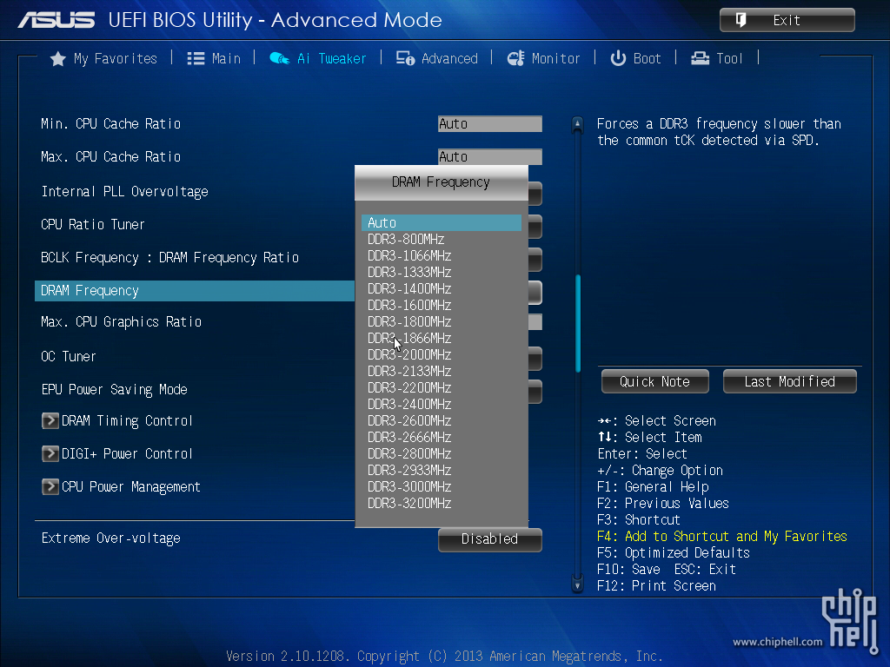Click DRAM Frequency popup title bar
Screen dimensions: 890x667
point(441,182)
